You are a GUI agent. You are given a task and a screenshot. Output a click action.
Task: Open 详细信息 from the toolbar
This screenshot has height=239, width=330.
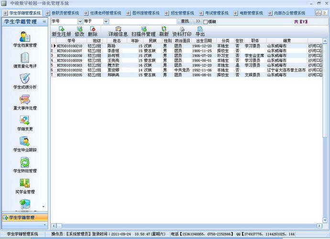click(x=118, y=32)
